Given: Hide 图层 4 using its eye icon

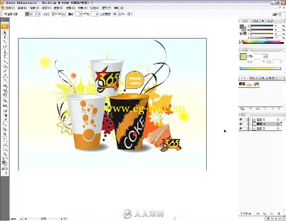Looking at the screenshot, I should coord(241,124).
